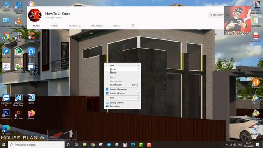
Task: Choose Personalize in the context menu
Action: [122, 106]
